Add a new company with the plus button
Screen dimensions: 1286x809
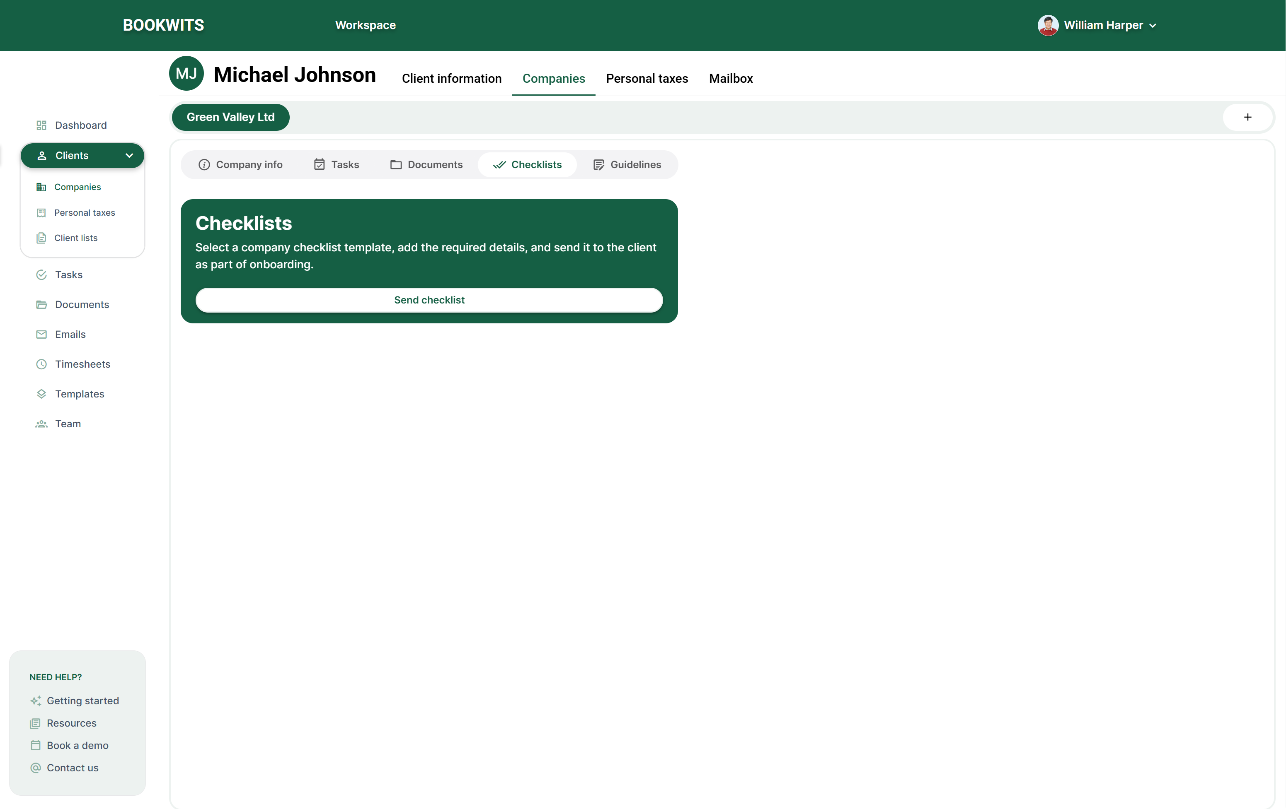[1247, 118]
